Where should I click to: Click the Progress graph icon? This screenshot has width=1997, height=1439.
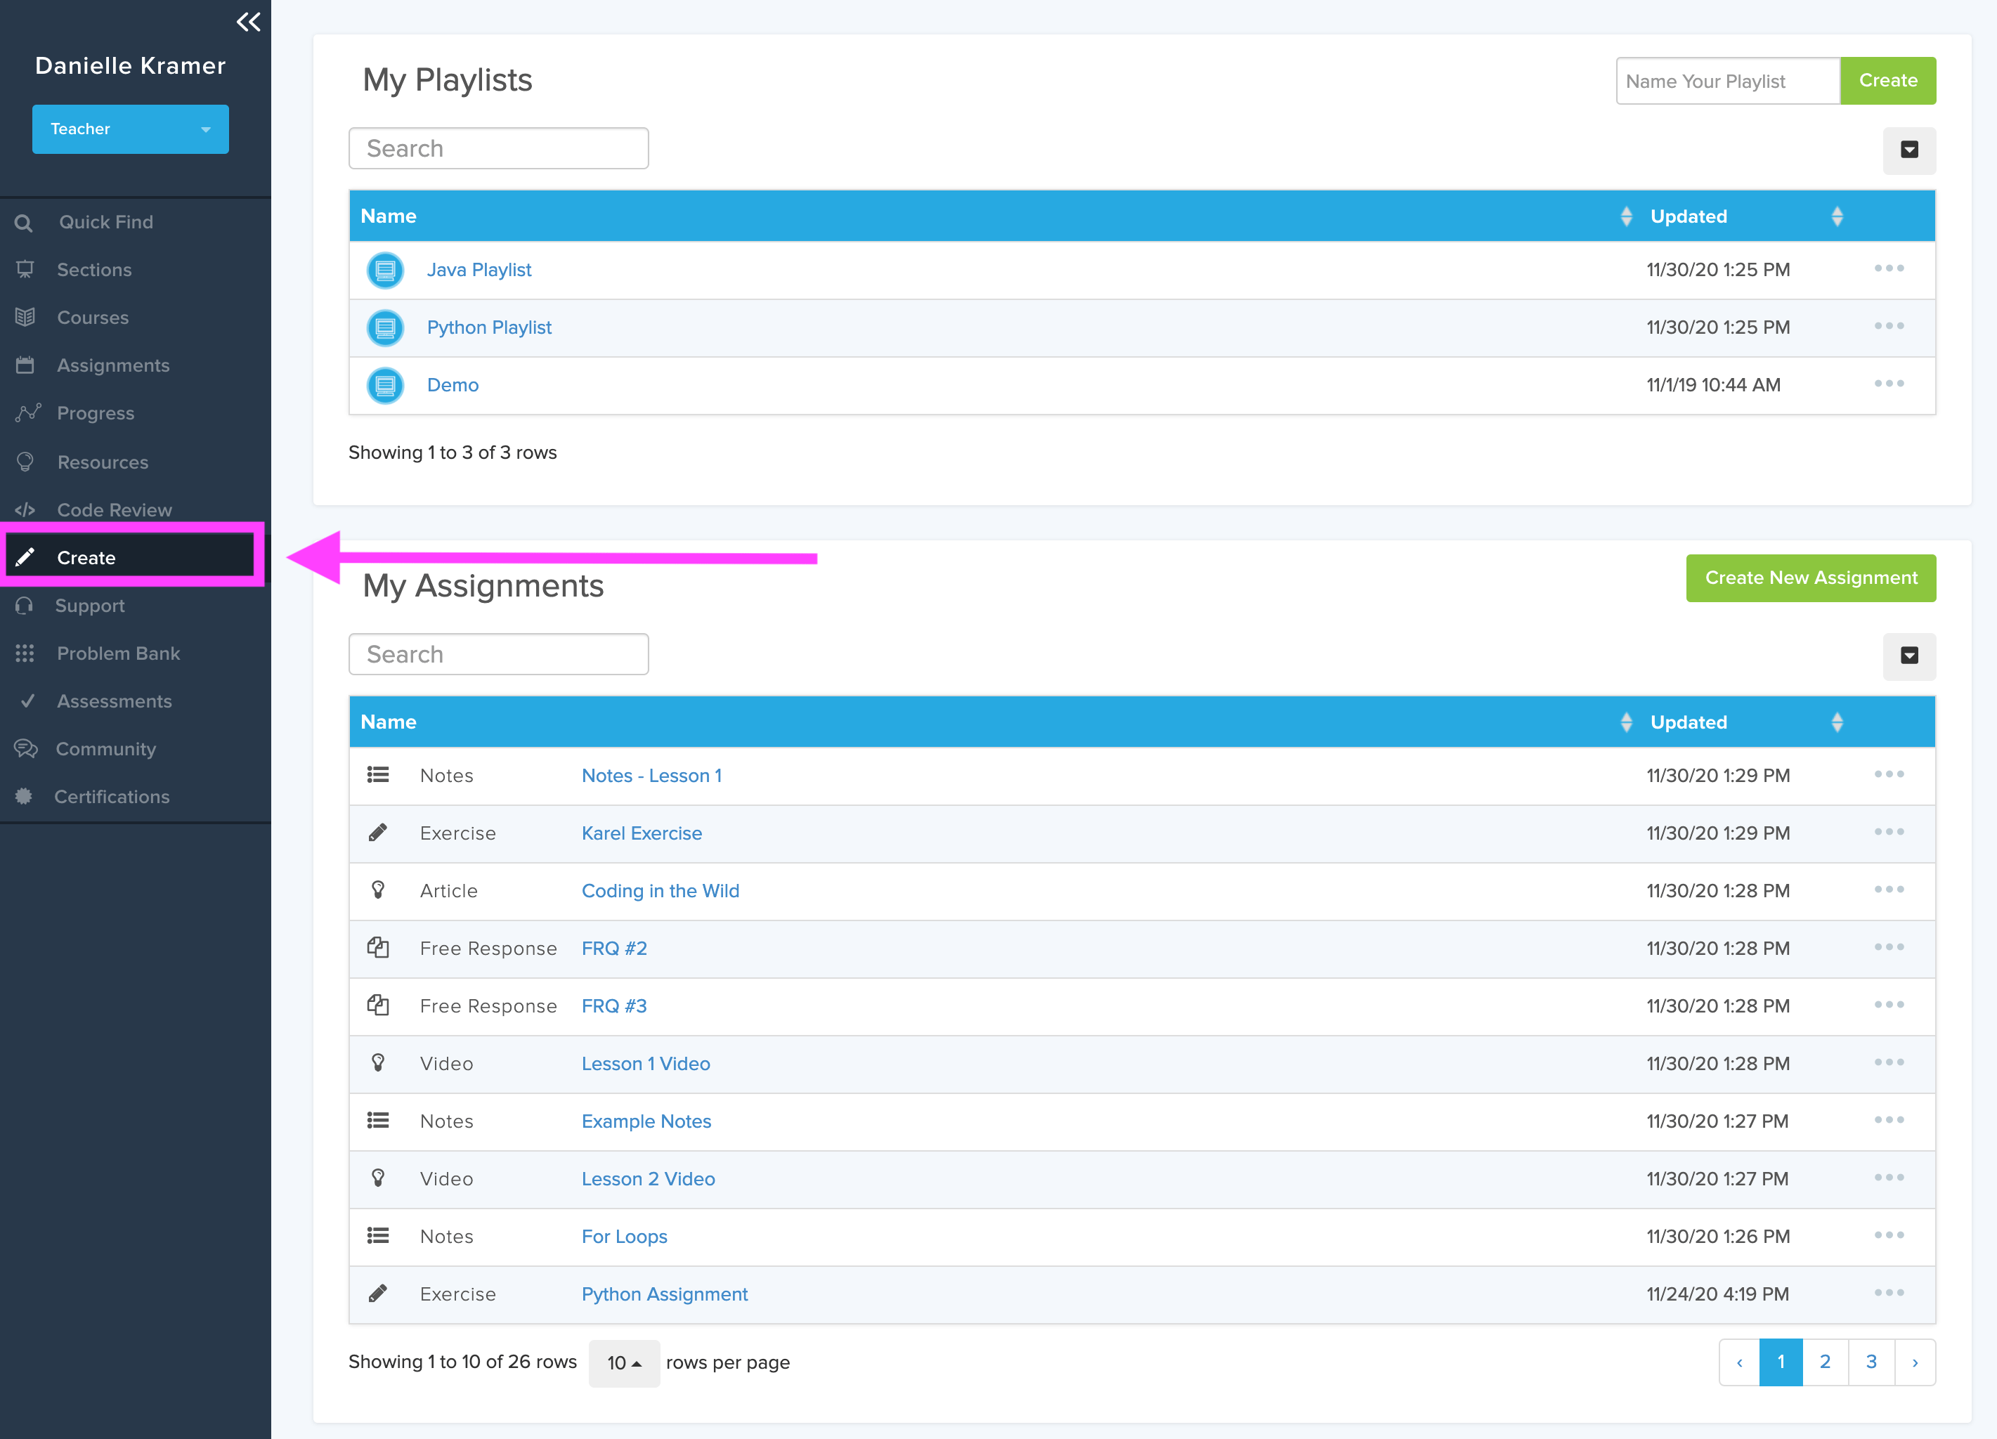click(27, 413)
